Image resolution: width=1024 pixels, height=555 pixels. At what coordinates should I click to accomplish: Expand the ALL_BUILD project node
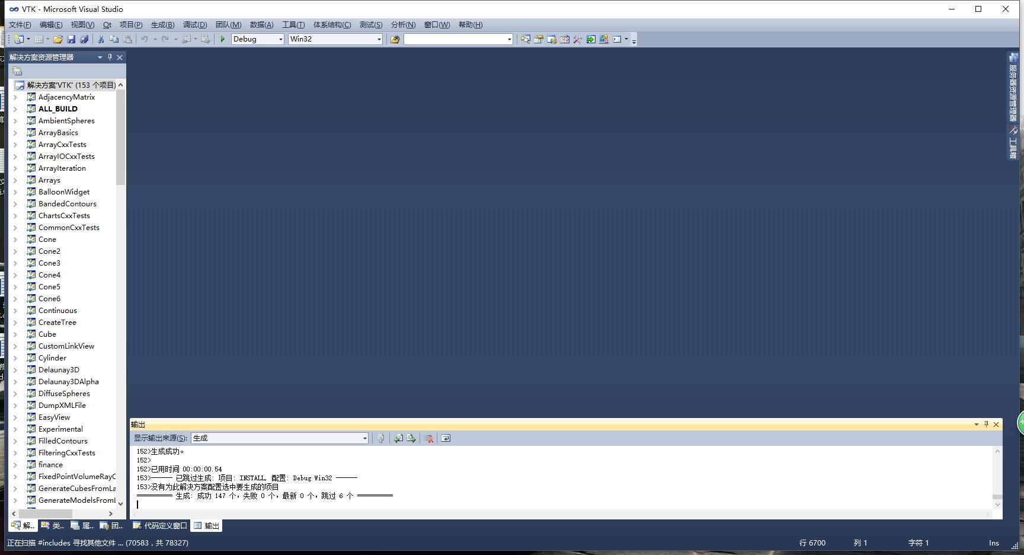(x=15, y=109)
